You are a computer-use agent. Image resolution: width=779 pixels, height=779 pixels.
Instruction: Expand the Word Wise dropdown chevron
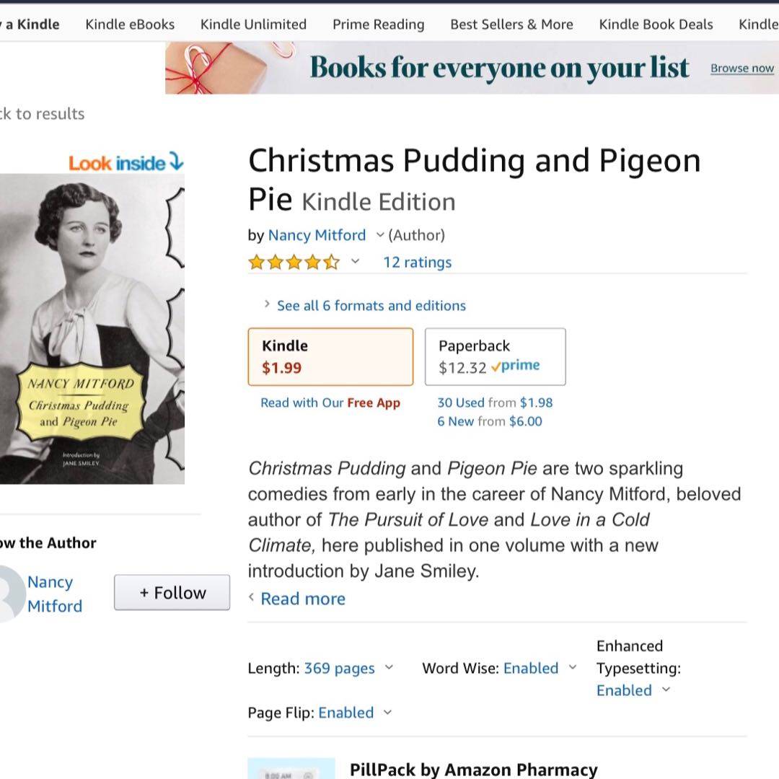click(x=573, y=668)
